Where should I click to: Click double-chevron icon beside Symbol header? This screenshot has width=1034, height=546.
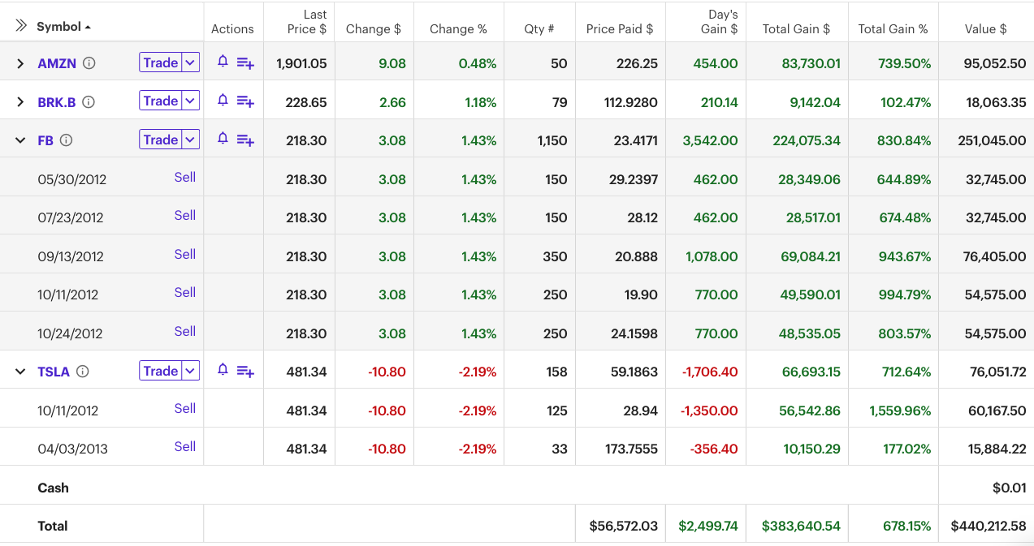(x=21, y=26)
